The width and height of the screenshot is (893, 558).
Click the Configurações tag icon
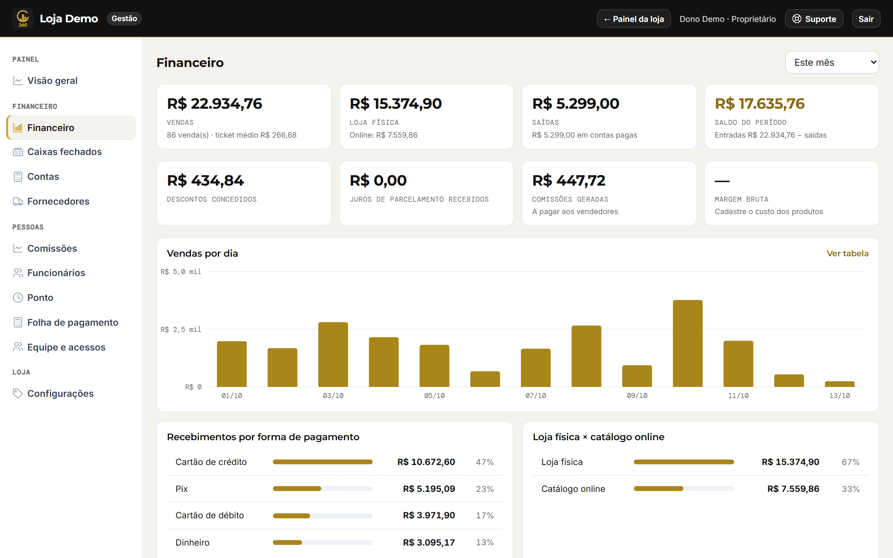[x=18, y=393]
